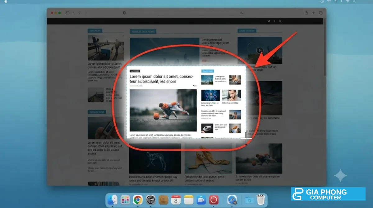Image resolution: width=373 pixels, height=208 pixels.
Task: Open the city skyline image at center top
Action: pyautogui.click(x=164, y=51)
